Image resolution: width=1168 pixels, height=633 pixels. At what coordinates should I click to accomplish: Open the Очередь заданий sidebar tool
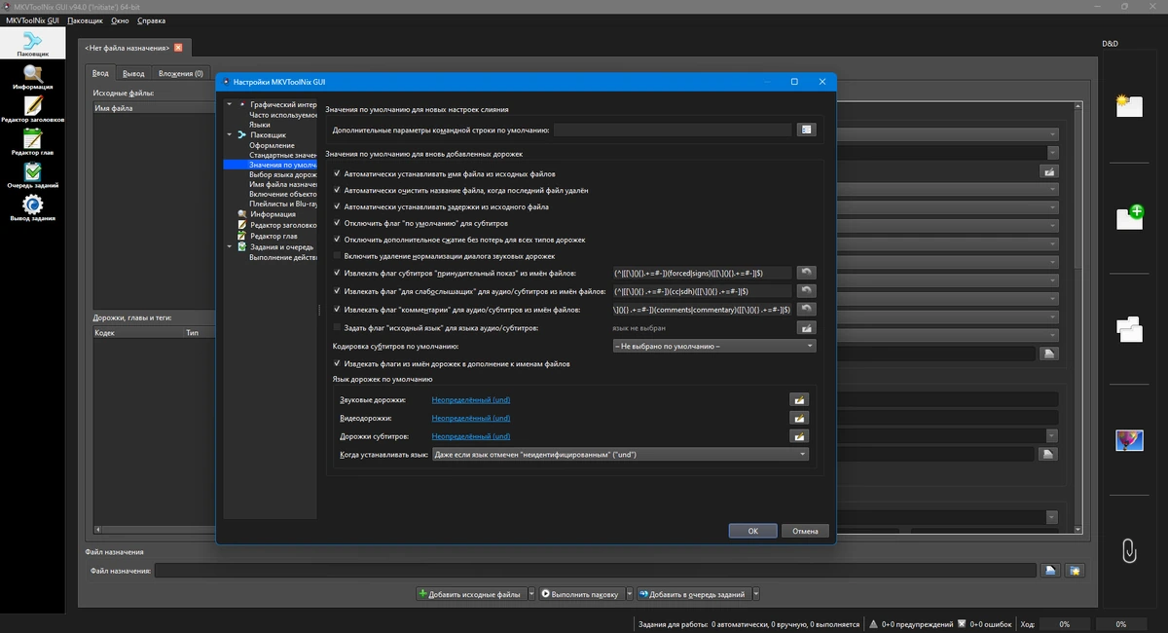[x=33, y=175]
